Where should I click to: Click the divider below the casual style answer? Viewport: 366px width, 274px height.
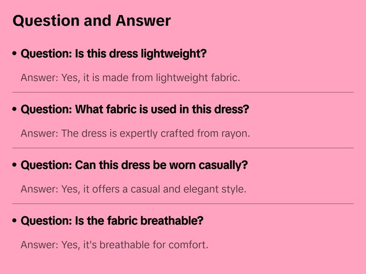tap(183, 203)
